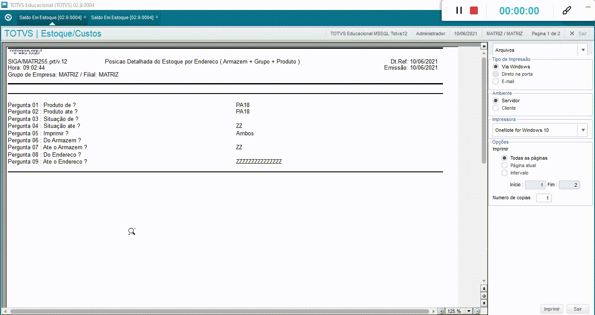Zoom in with the plus magnifier
Viewport: 595px width, 315px height.
pos(441,311)
